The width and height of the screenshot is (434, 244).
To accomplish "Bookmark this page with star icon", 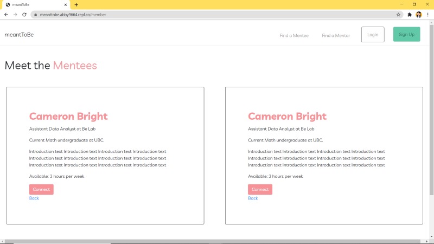I will 398,15.
